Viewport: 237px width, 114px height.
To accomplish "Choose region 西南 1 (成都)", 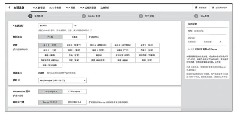I will 147,50.
